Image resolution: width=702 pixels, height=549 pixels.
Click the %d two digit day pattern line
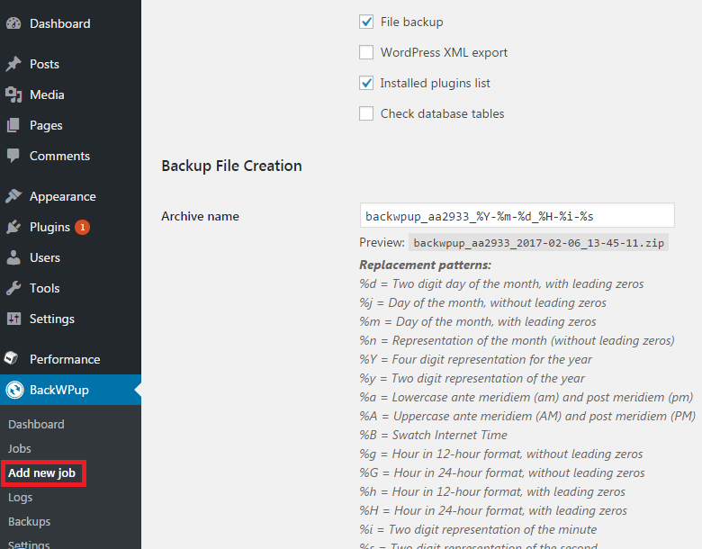click(501, 283)
